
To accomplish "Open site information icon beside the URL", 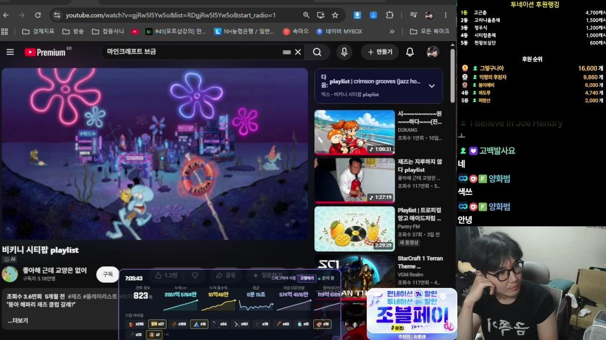I will click(x=57, y=15).
